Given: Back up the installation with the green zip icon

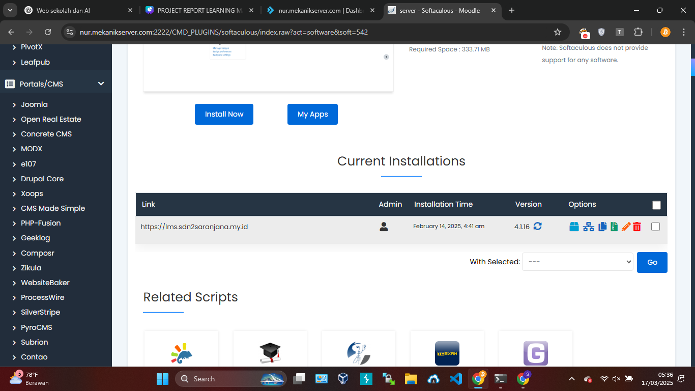Looking at the screenshot, I should [x=614, y=227].
